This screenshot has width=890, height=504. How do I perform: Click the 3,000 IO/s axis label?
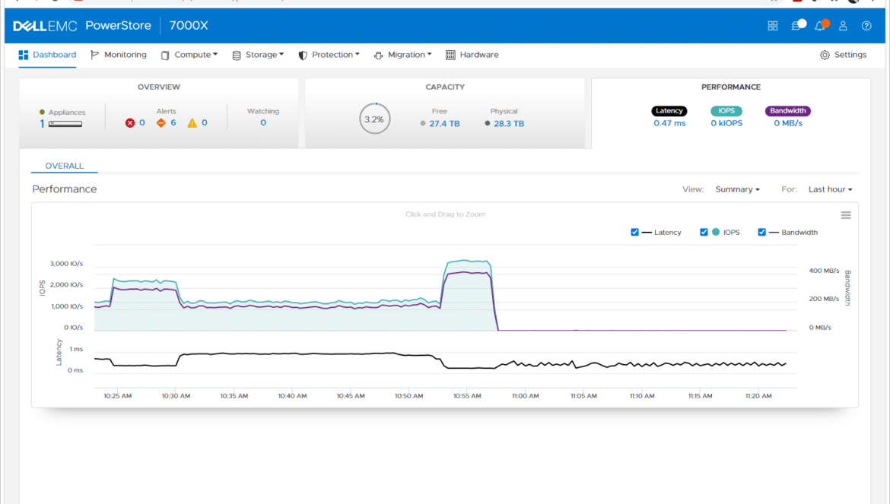click(66, 264)
